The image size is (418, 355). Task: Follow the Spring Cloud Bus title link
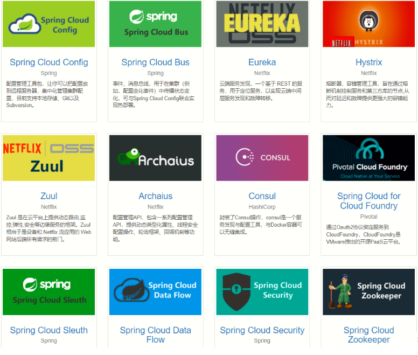tap(155, 62)
